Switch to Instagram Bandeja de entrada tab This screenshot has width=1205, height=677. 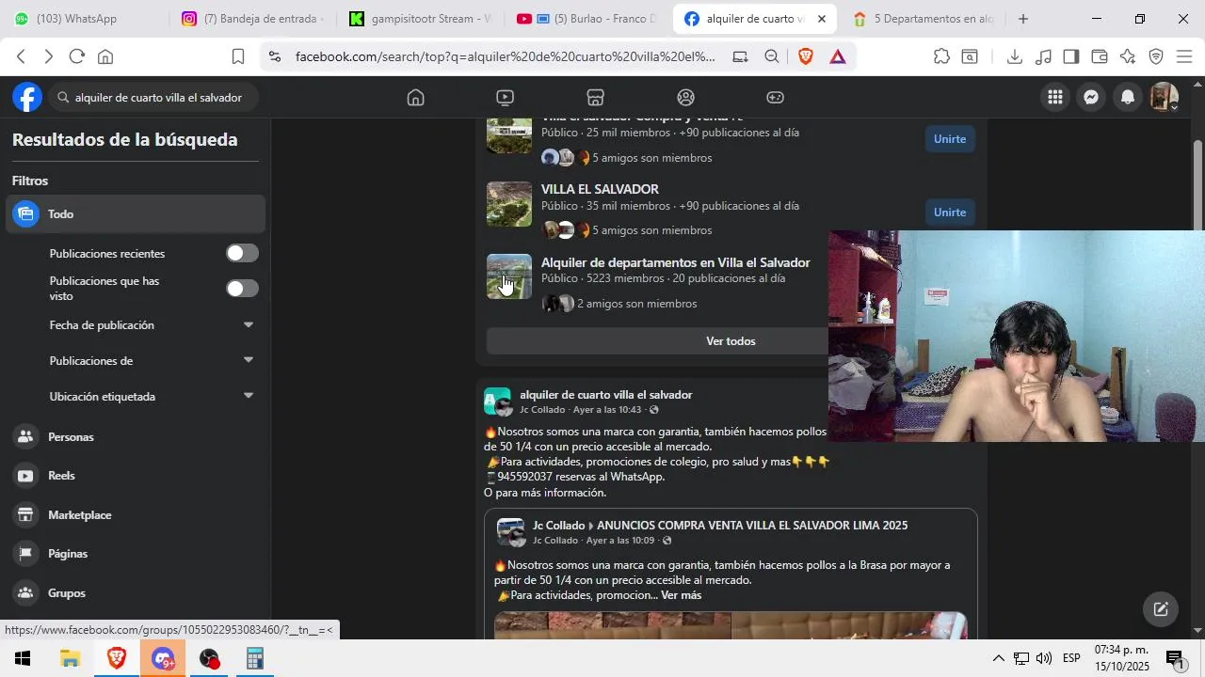[252, 19]
